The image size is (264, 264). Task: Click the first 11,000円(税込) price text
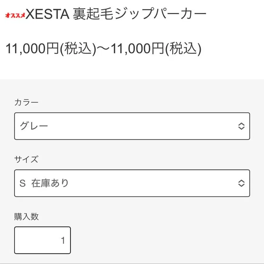[51, 49]
